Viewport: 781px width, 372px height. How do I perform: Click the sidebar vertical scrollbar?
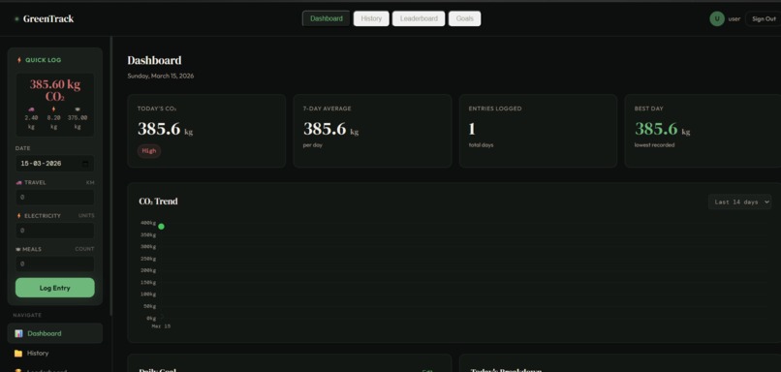click(111, 175)
